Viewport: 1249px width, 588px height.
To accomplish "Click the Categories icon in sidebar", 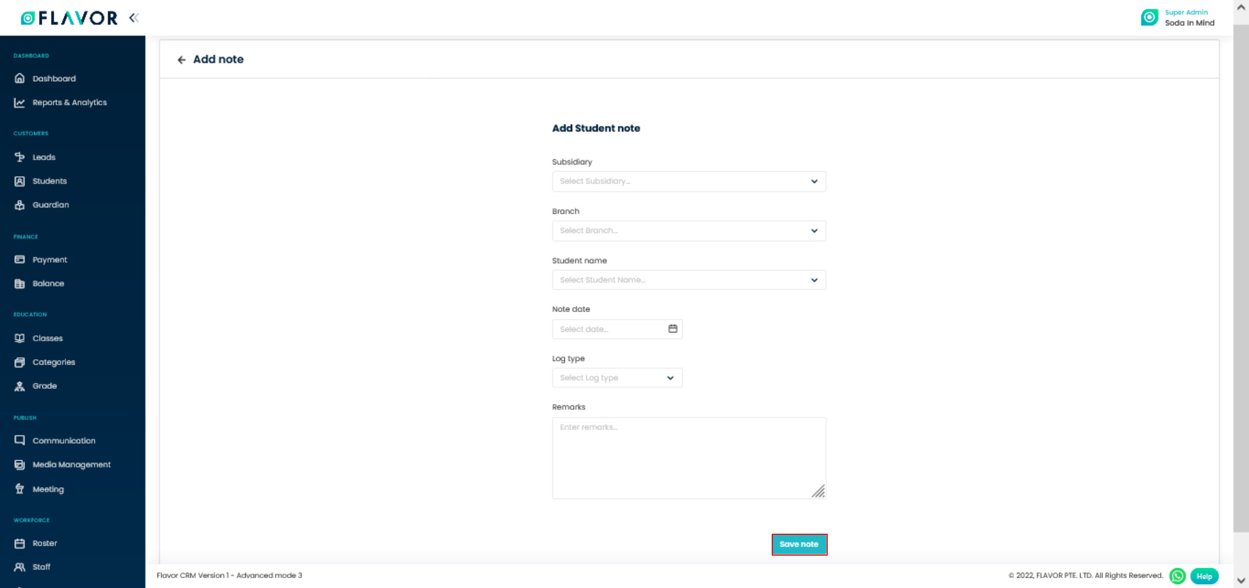I will coord(20,362).
